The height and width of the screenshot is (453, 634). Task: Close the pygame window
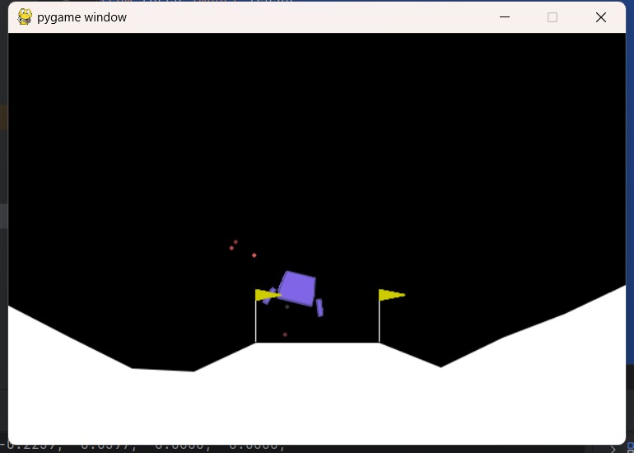[601, 17]
